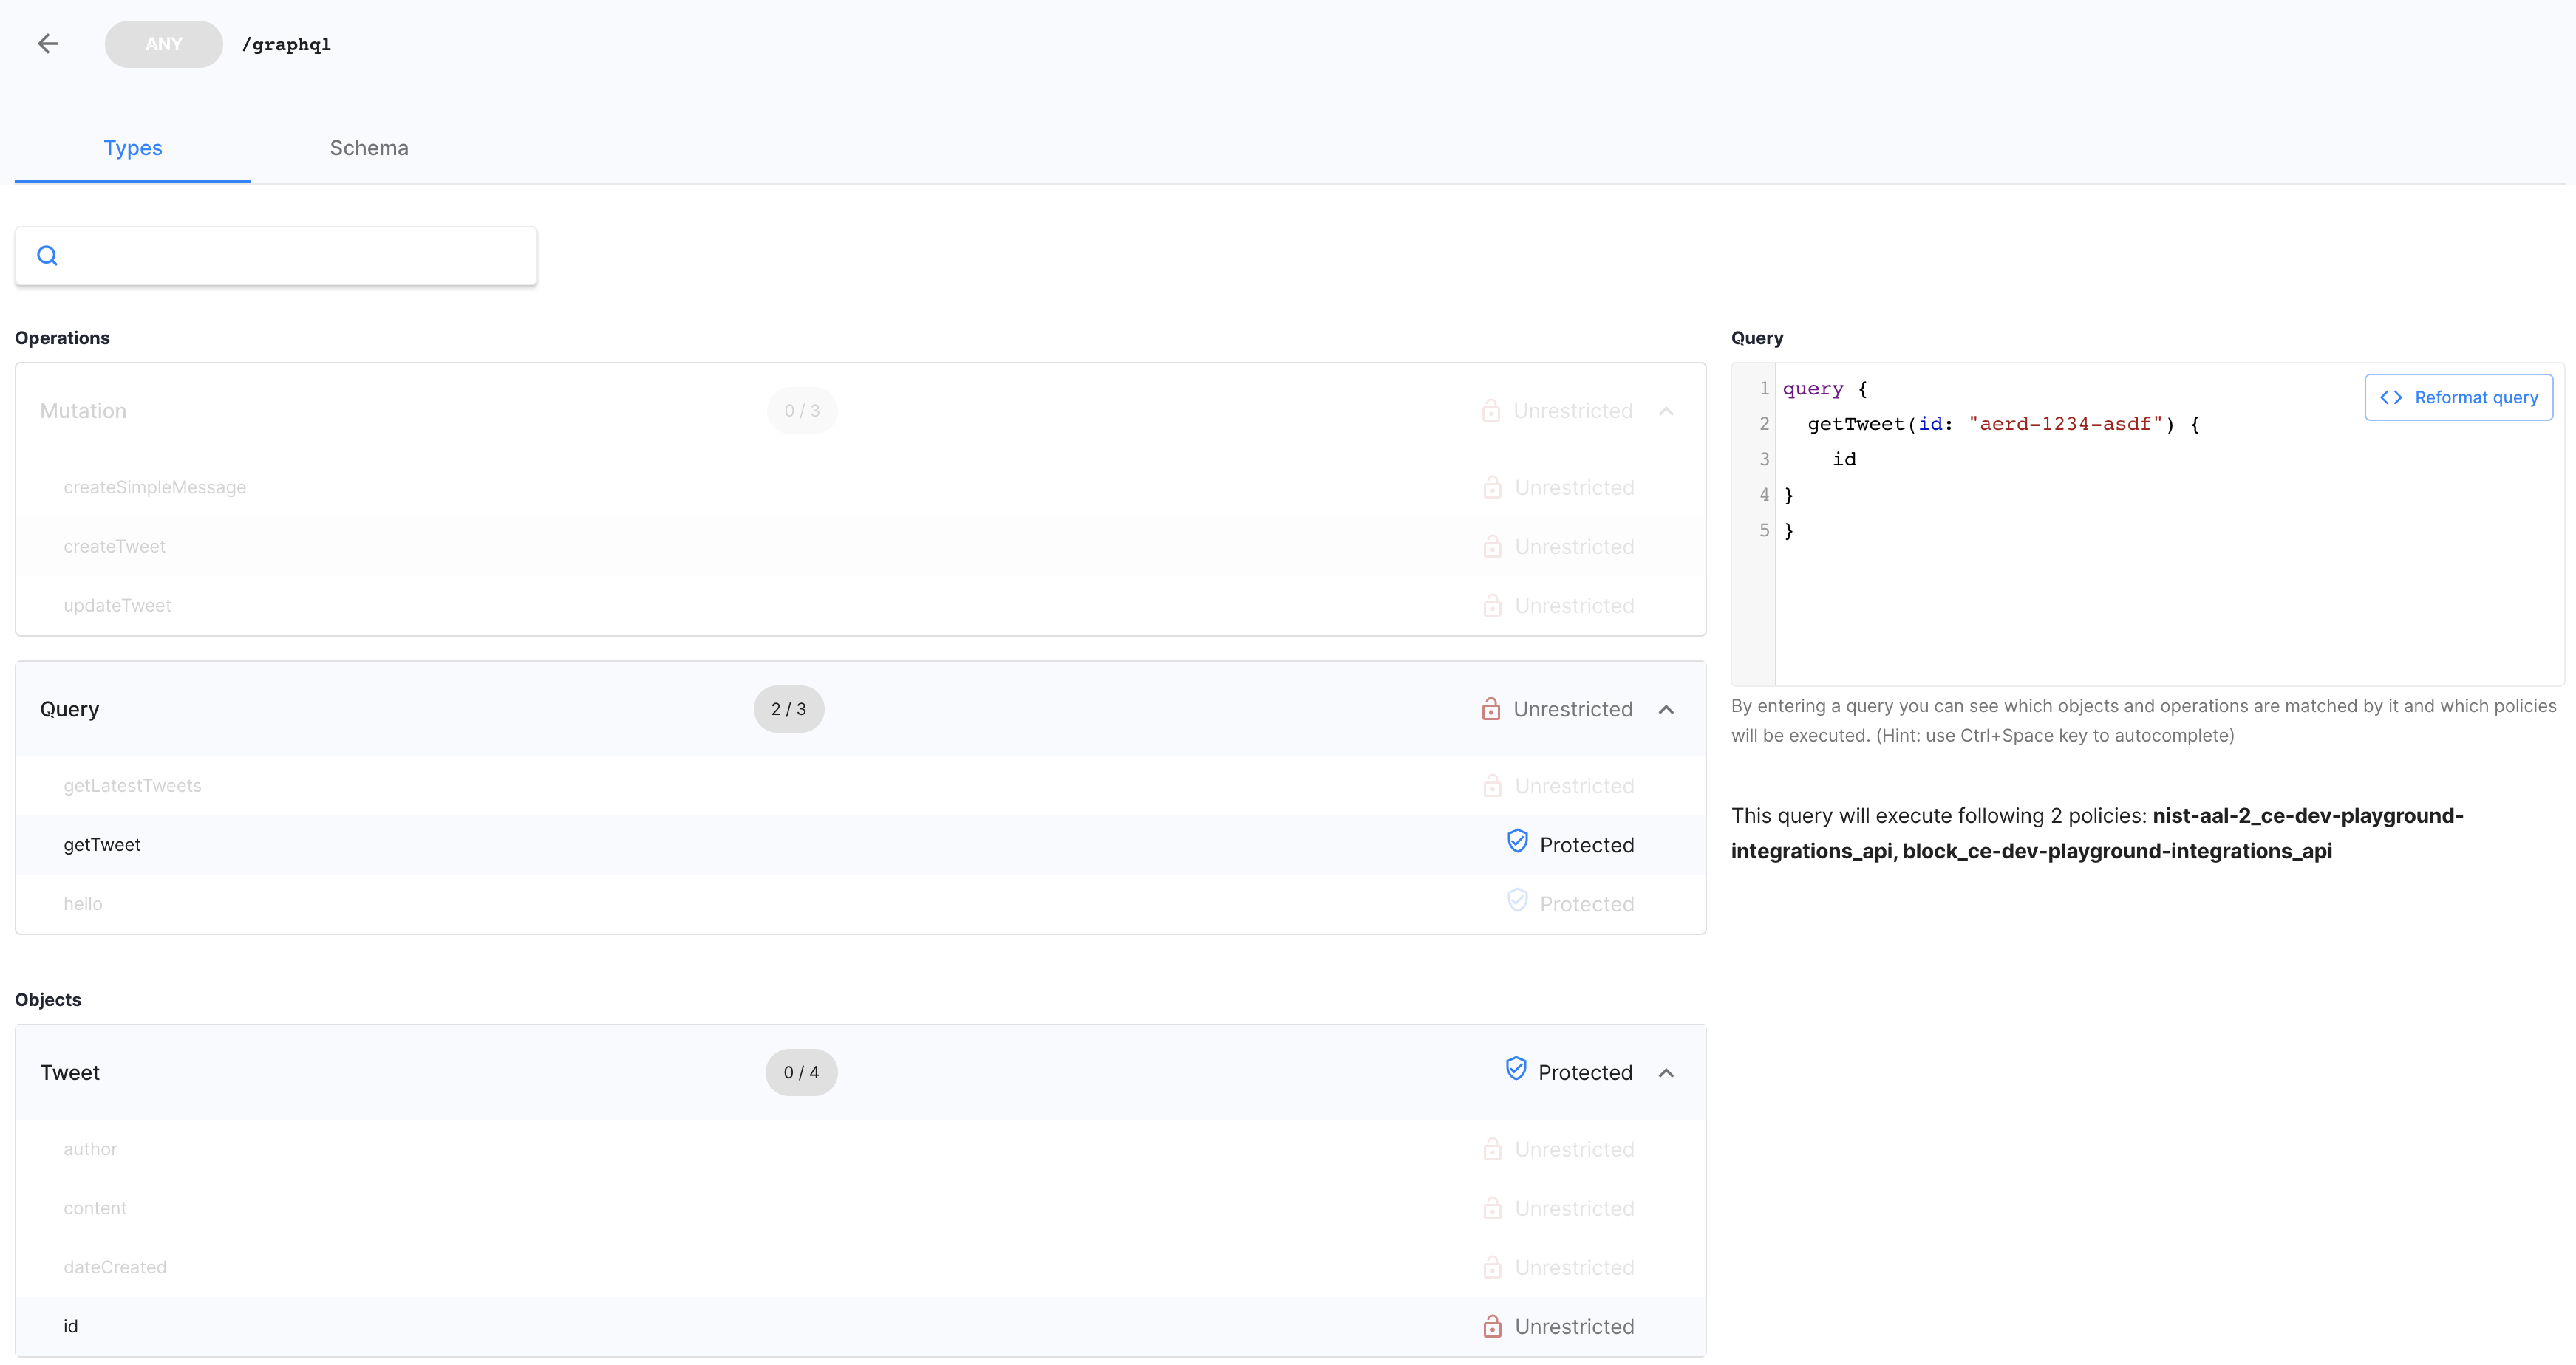Select the getTweet query row
The image size is (2576, 1365).
pos(860,846)
